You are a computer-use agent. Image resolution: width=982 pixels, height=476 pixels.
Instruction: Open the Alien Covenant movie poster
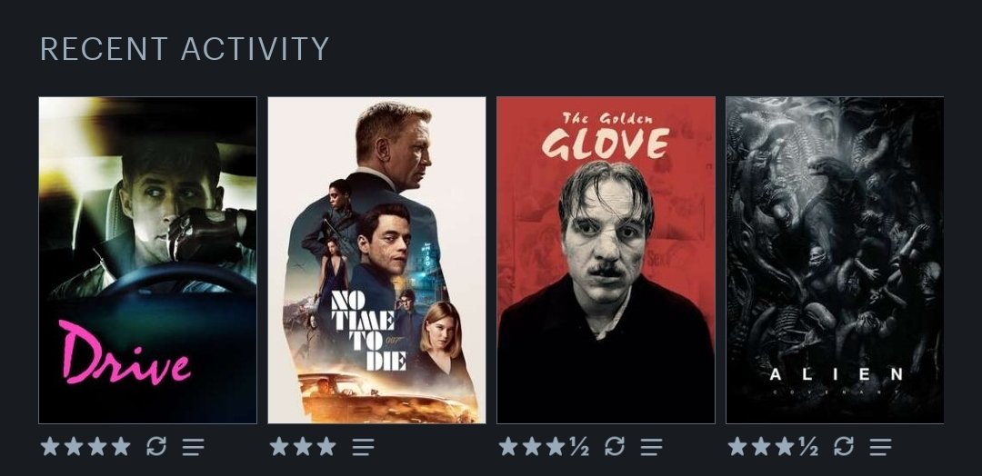835,260
